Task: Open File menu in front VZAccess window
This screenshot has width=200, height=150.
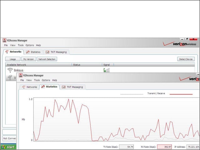Action: click(22, 80)
